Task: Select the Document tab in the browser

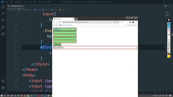Action: point(64,19)
